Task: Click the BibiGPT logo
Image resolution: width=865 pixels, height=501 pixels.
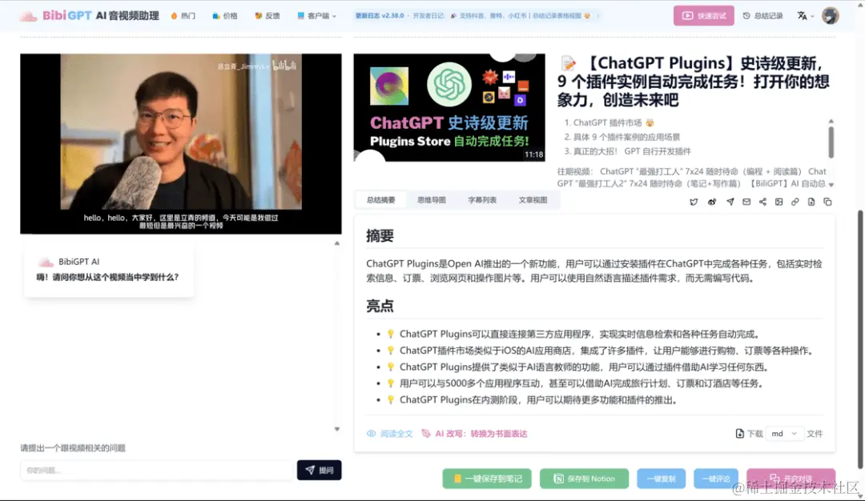Action: click(90, 15)
